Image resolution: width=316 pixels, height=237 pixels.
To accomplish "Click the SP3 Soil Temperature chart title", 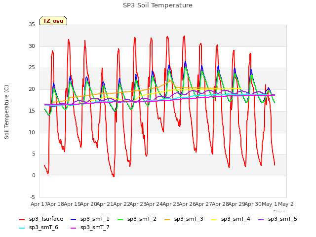I will tap(158, 5).
